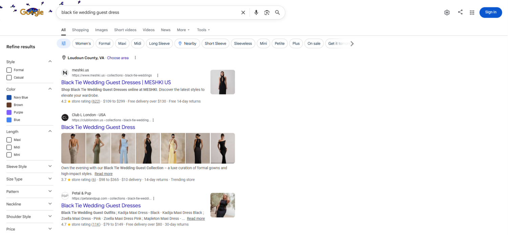Open Club L London's Black Tie Wedding Guest Dress
Viewport: 508px width, 235px height.
click(x=98, y=127)
